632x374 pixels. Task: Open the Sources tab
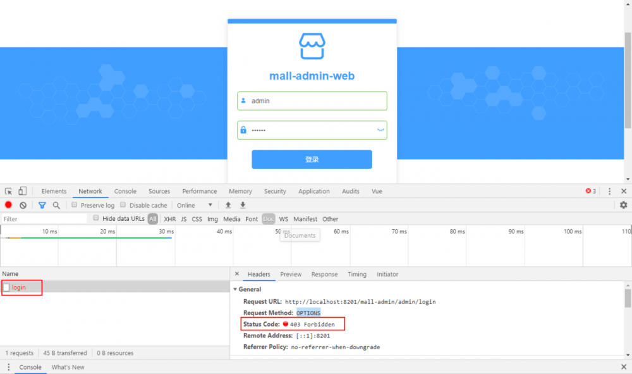click(x=159, y=191)
